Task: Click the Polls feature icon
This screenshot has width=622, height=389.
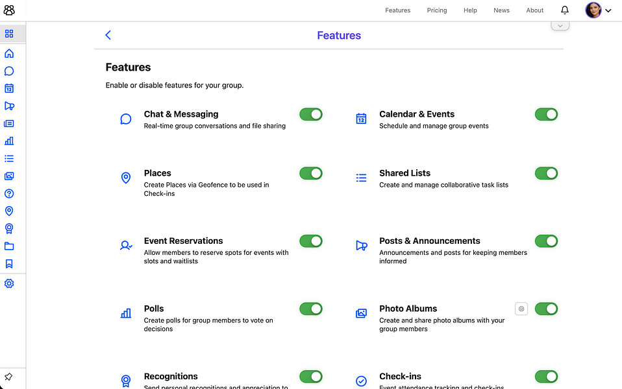Action: (126, 313)
